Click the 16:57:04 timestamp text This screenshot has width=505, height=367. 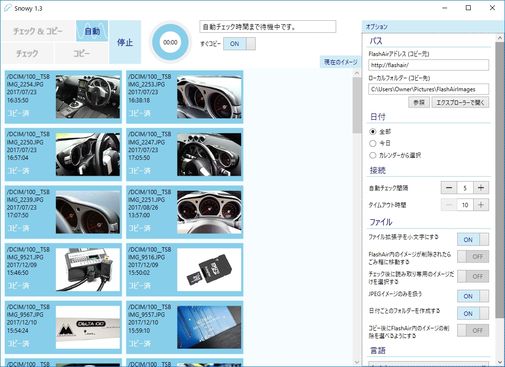pos(18,158)
